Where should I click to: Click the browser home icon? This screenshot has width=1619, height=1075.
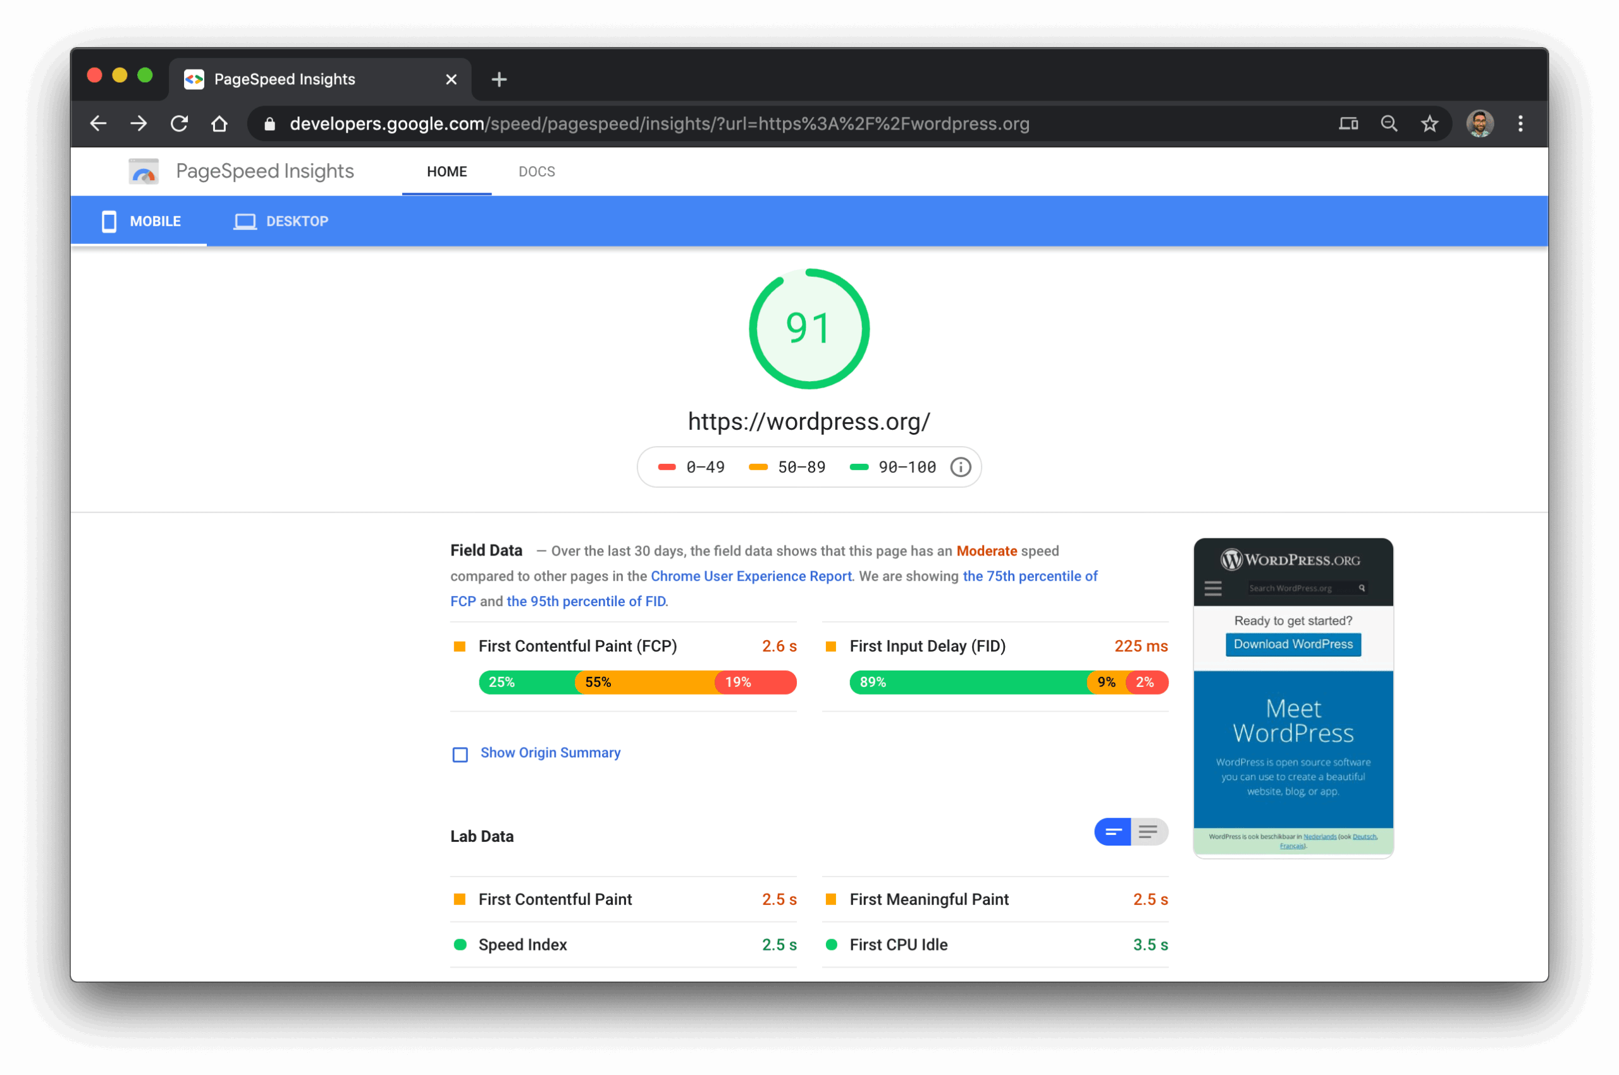[219, 123]
